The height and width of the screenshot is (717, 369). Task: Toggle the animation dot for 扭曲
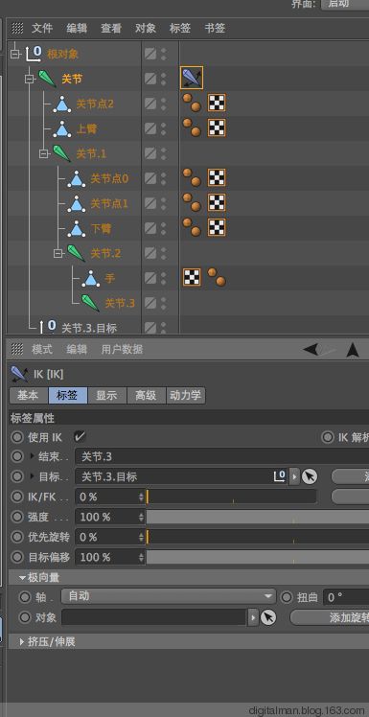coord(287,597)
